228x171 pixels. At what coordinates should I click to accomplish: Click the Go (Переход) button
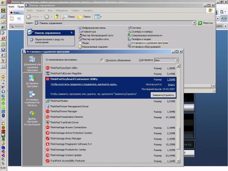[205, 23]
